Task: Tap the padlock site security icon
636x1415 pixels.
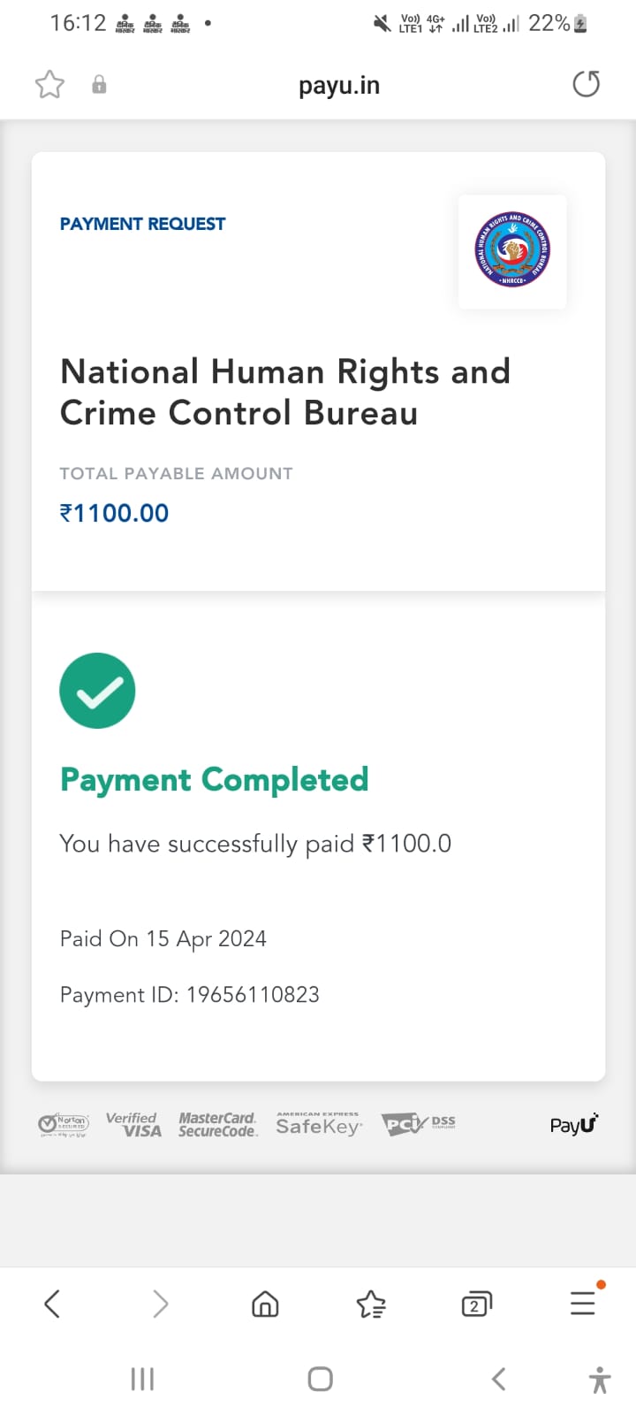Action: [x=99, y=85]
